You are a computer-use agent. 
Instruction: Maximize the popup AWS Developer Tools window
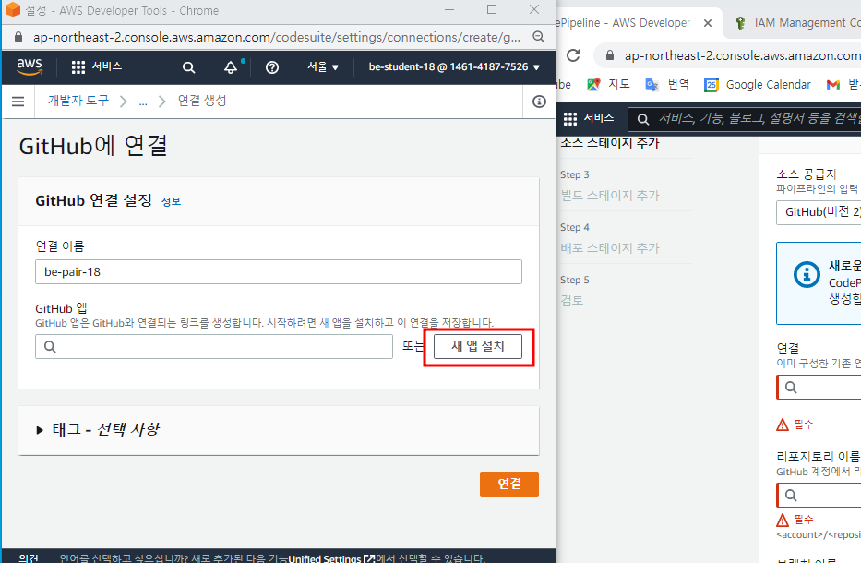coord(492,10)
